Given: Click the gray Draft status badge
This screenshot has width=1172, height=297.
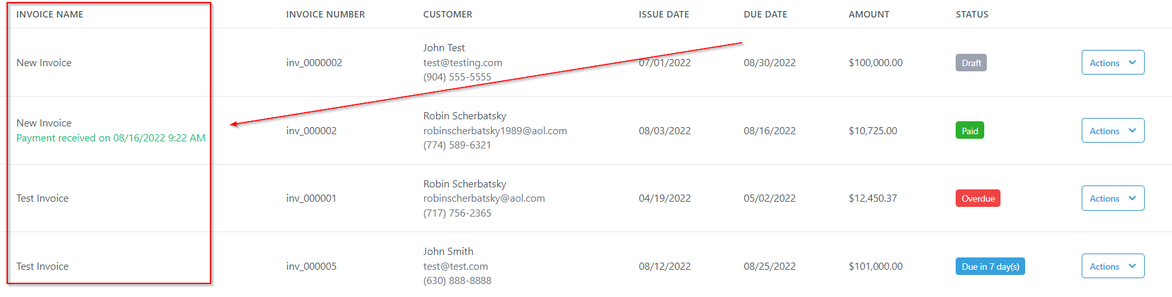Looking at the screenshot, I should click(971, 63).
